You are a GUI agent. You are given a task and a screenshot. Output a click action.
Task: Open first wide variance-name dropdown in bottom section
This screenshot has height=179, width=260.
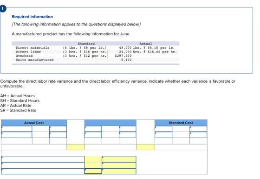coord(43,159)
